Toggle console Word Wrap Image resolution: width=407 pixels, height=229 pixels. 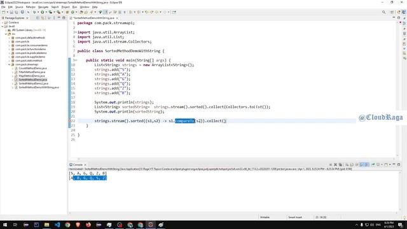coord(357,165)
